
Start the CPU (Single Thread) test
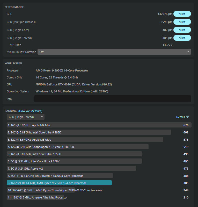182,38
